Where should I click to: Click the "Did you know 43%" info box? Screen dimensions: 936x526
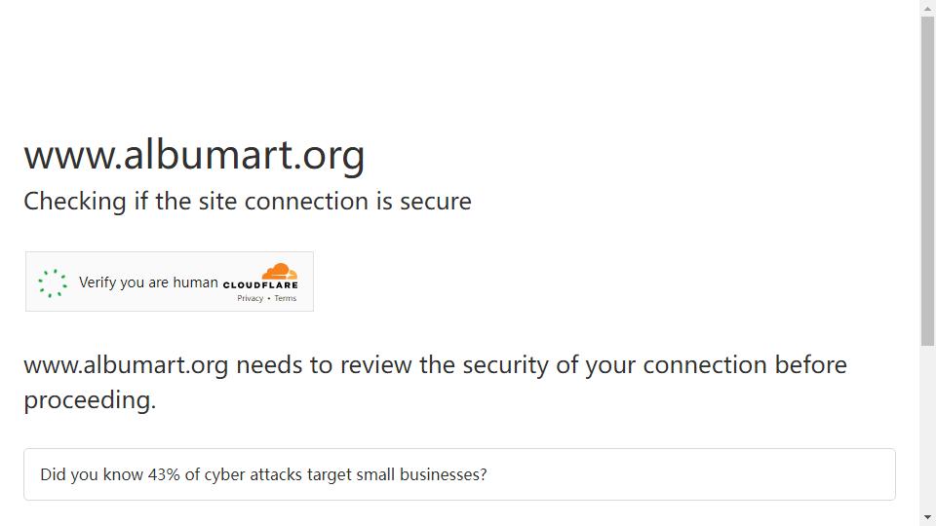pos(459,474)
